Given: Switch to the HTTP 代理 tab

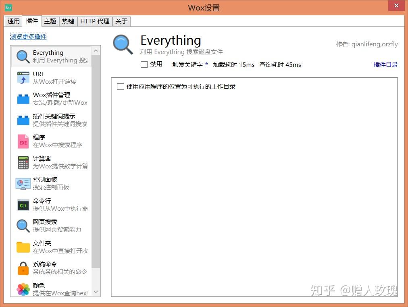Looking at the screenshot, I should point(94,21).
